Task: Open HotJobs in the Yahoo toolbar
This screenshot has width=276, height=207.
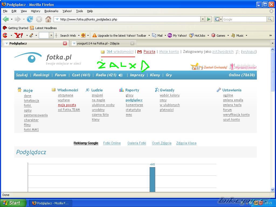Action: point(197,35)
